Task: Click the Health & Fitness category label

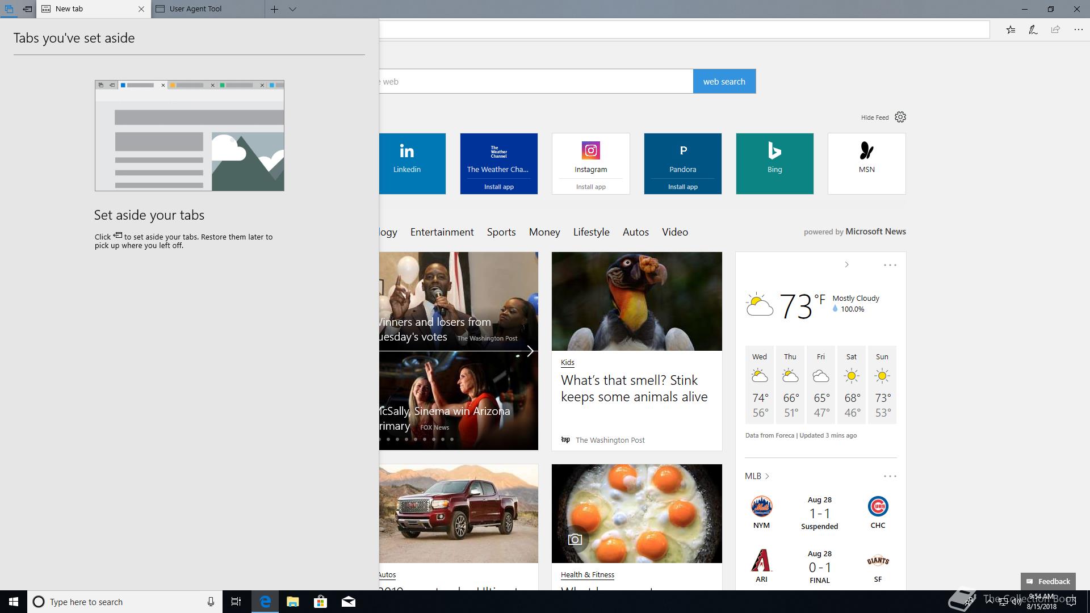Action: point(587,575)
